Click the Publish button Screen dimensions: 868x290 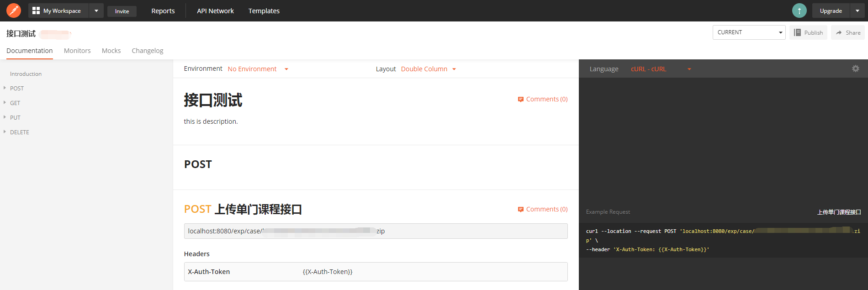pos(808,32)
